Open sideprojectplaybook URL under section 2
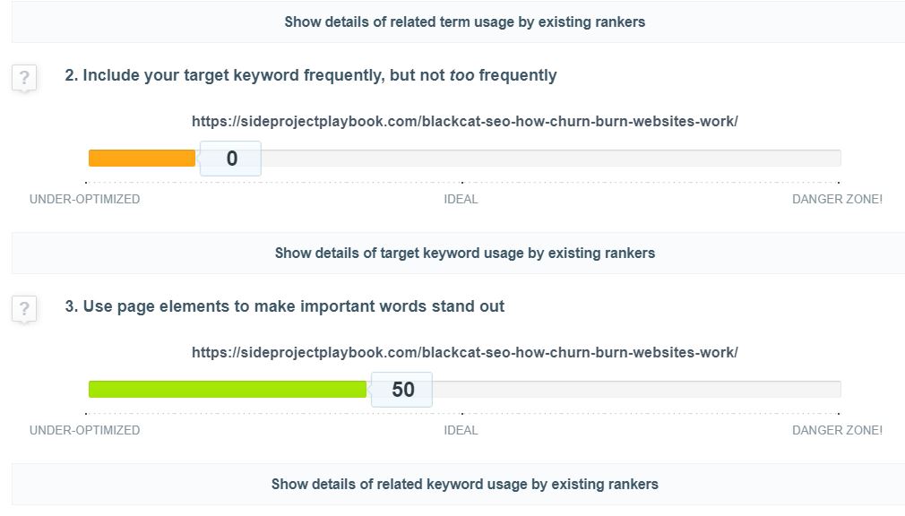The image size is (905, 516). click(x=465, y=121)
